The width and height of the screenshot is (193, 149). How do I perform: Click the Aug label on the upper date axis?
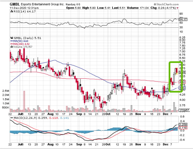(x=50, y=114)
